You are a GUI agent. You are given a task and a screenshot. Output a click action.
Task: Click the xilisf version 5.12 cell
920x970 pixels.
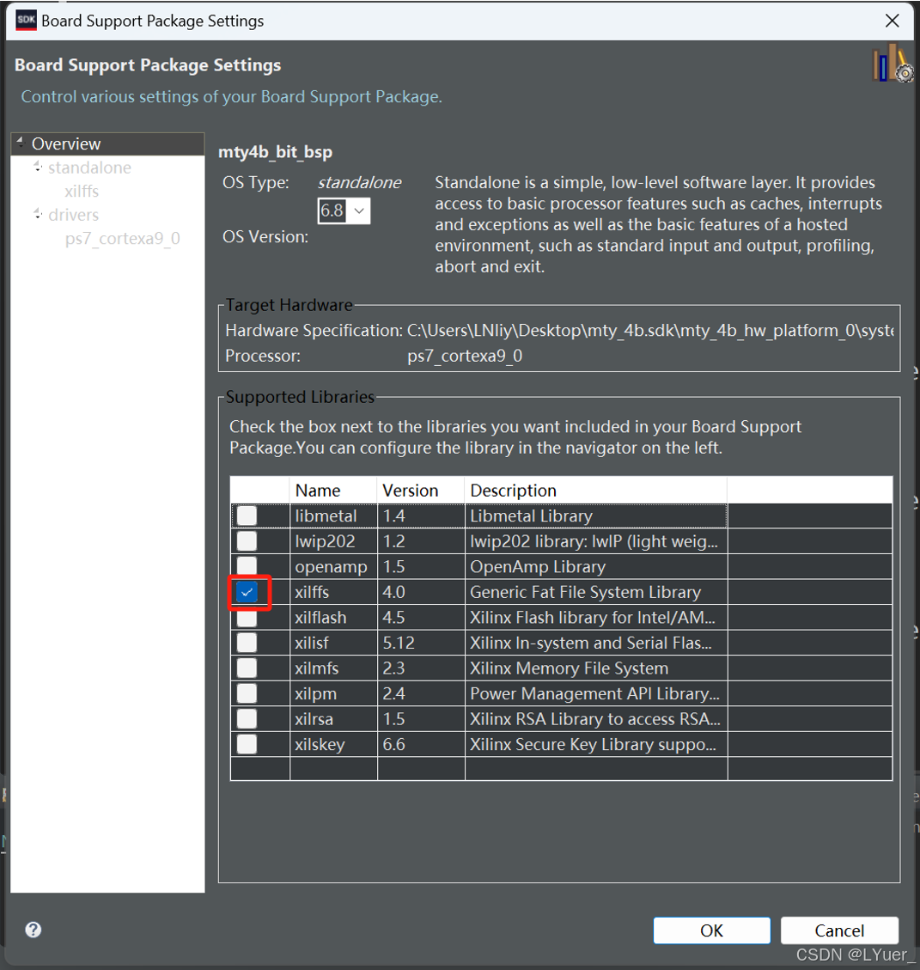(421, 643)
